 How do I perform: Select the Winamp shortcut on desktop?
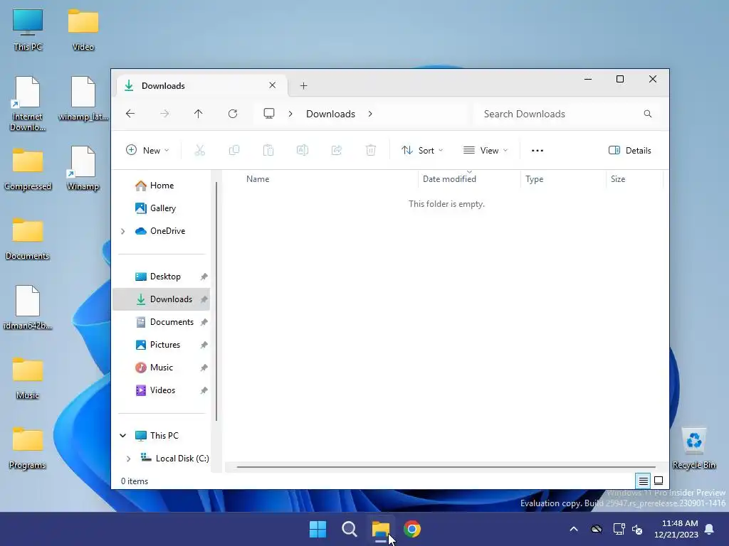83,168
